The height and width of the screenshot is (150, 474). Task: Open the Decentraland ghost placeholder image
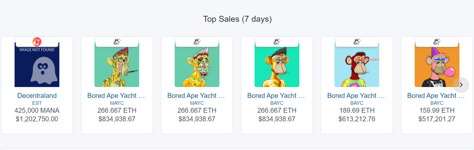pyautogui.click(x=37, y=65)
